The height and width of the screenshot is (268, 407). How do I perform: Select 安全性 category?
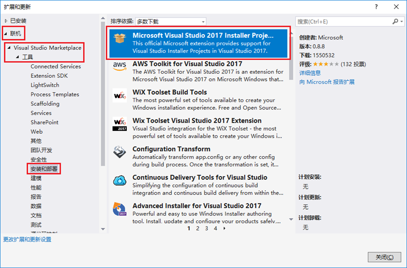pyautogui.click(x=39, y=160)
